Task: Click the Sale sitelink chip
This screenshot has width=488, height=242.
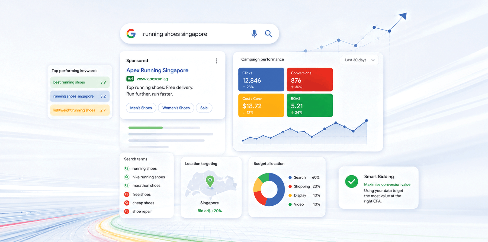Action: 204,108
